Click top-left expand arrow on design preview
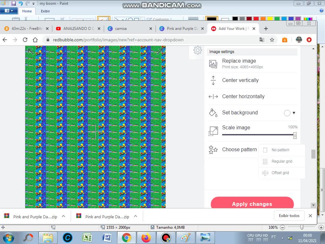 point(30,51)
